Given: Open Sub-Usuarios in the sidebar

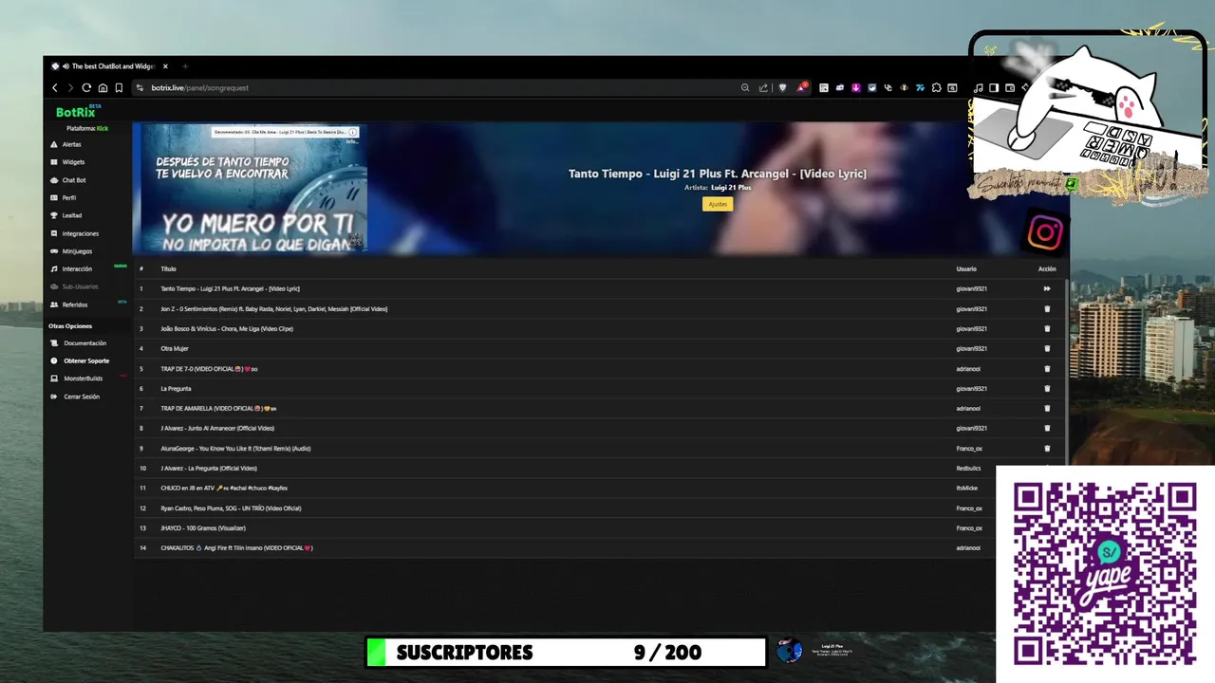Looking at the screenshot, I should tap(80, 286).
